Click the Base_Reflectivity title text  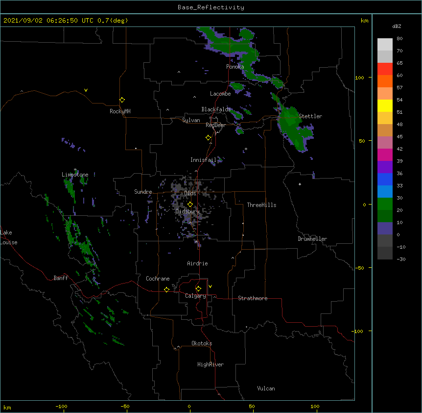click(211, 7)
